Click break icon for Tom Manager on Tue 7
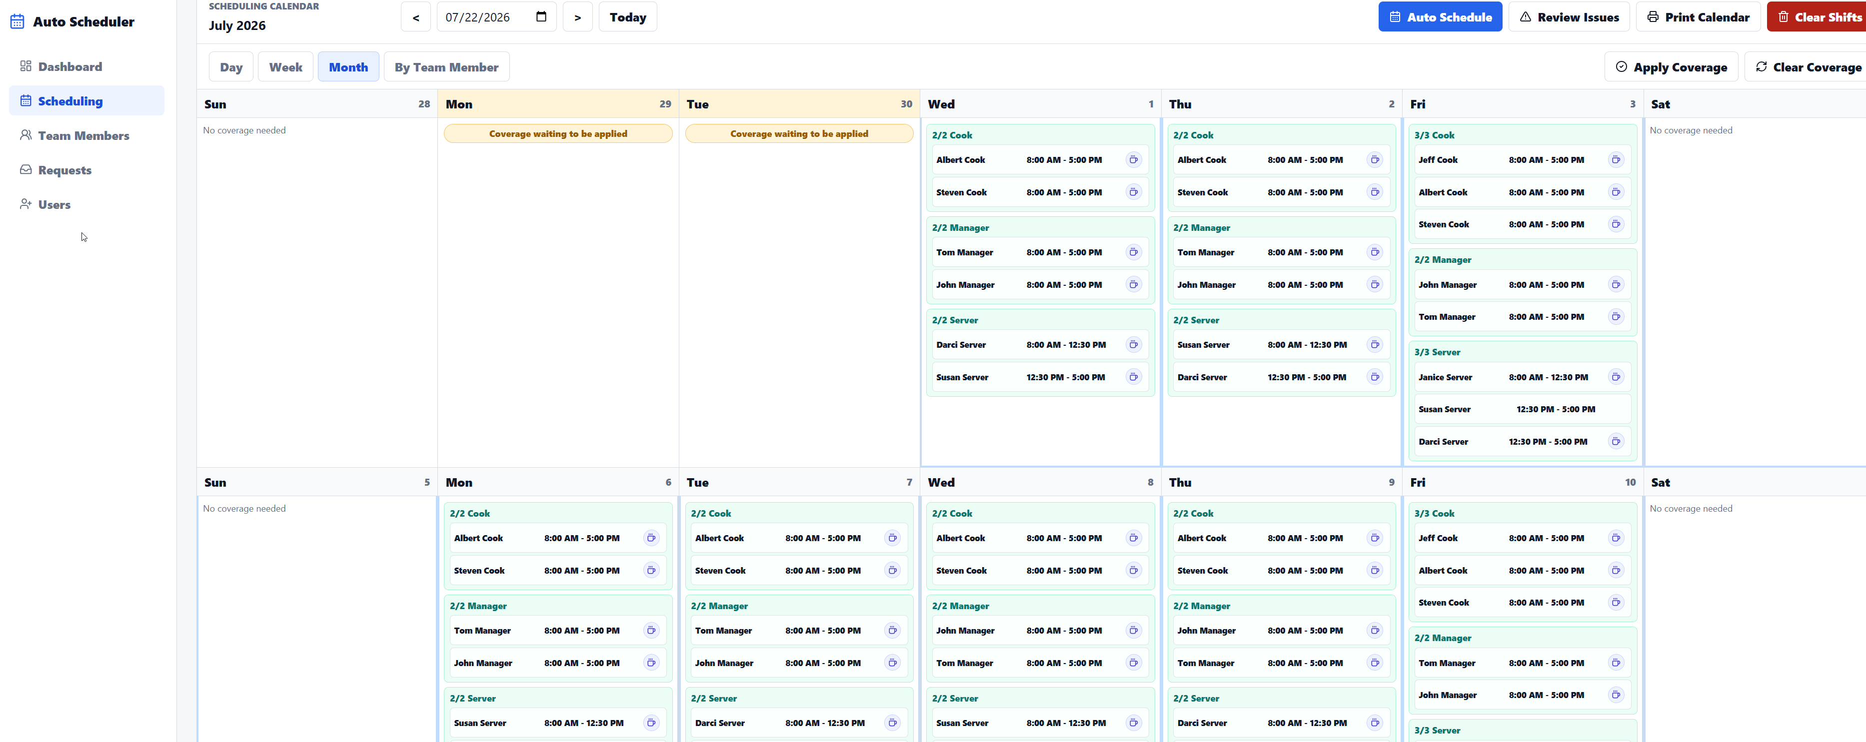The image size is (1866, 742). tap(892, 631)
